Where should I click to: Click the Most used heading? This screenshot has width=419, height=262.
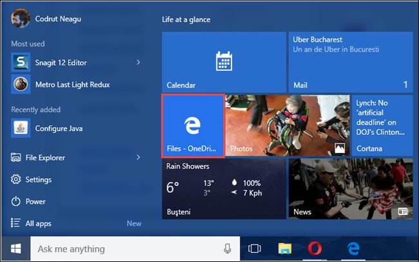pyautogui.click(x=28, y=44)
